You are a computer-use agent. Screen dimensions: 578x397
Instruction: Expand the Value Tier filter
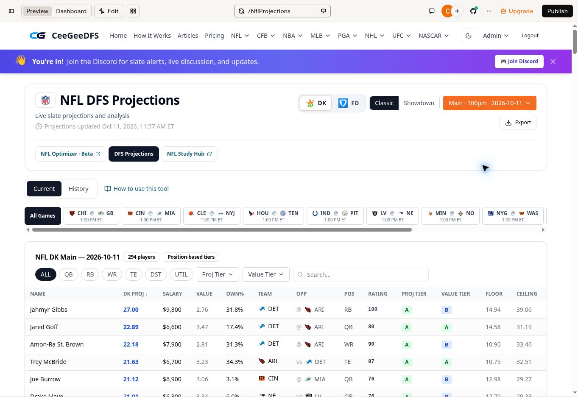[x=266, y=274]
